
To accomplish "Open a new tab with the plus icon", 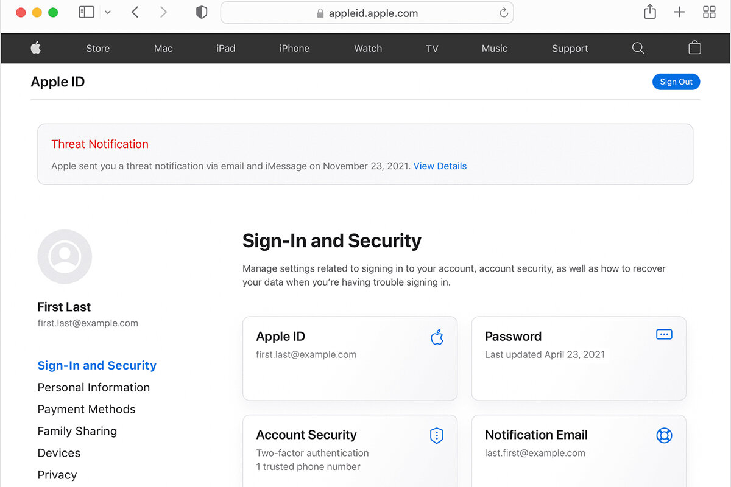I will pos(679,12).
